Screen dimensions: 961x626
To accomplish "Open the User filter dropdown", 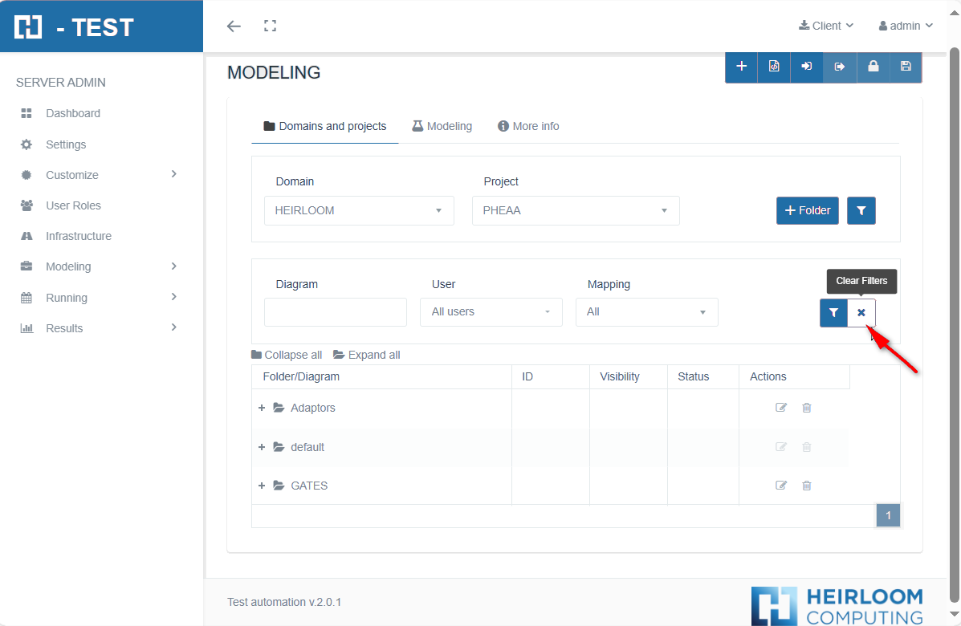I will [491, 311].
